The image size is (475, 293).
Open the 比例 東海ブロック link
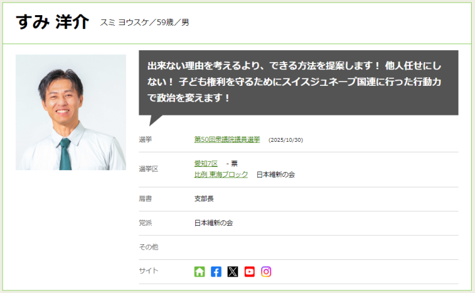[221, 174]
